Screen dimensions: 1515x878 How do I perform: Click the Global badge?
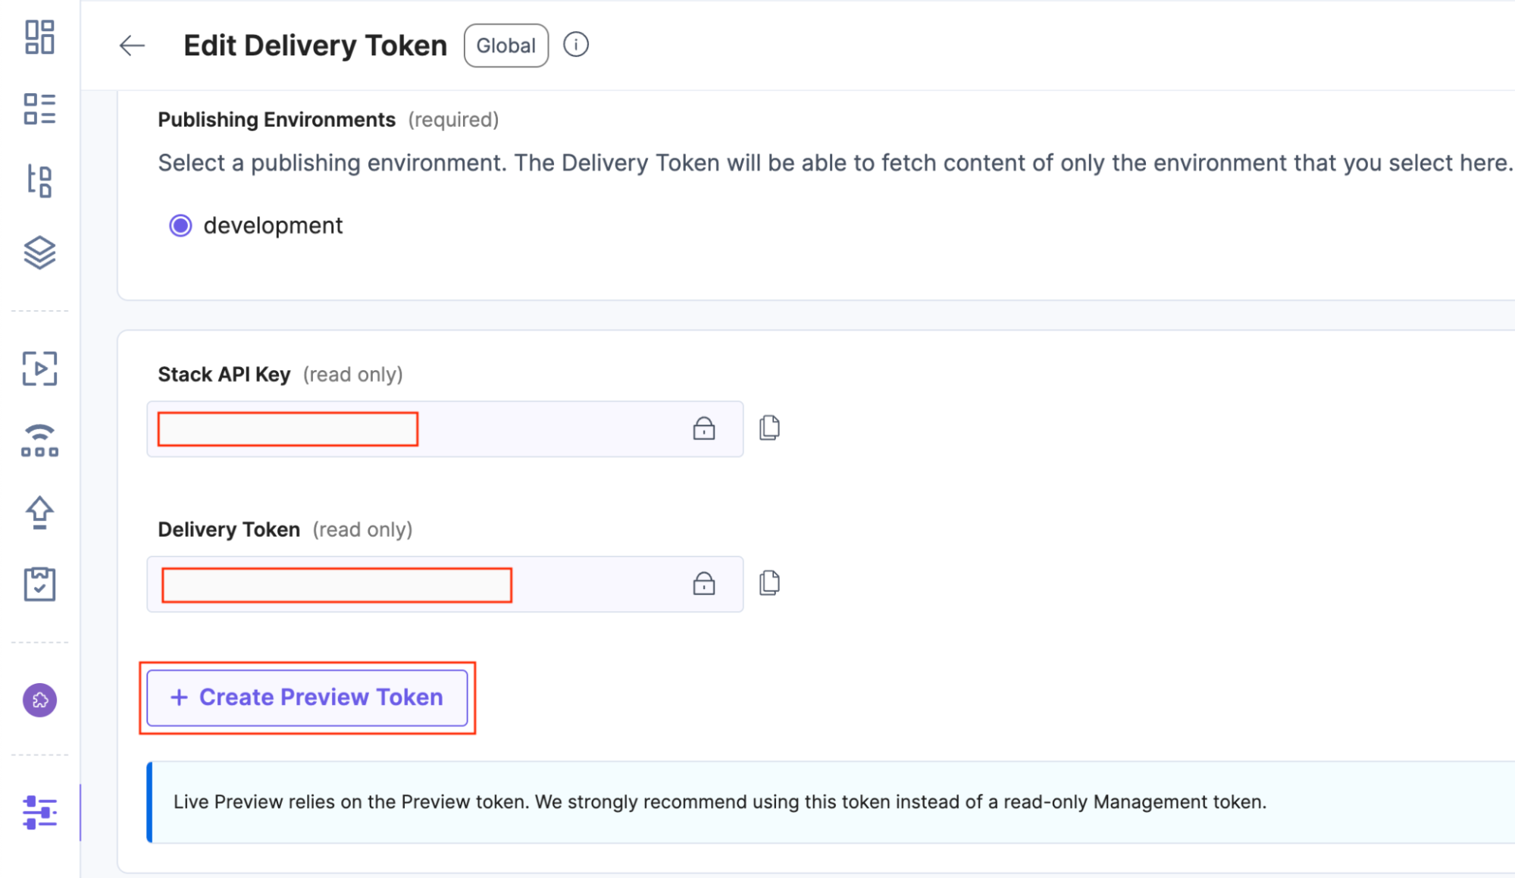click(x=506, y=45)
